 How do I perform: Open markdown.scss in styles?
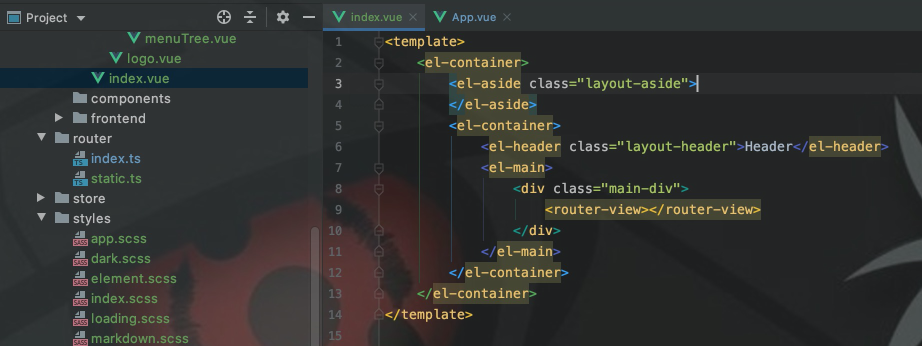(x=139, y=338)
